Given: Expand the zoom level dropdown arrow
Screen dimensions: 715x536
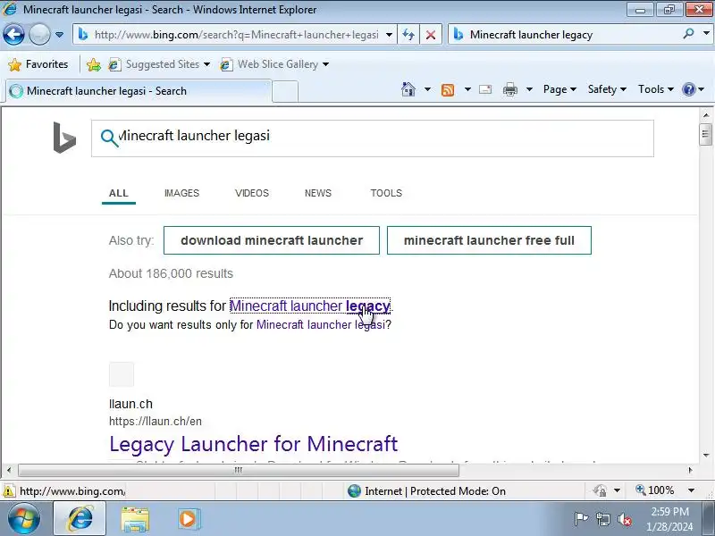Looking at the screenshot, I should click(691, 490).
